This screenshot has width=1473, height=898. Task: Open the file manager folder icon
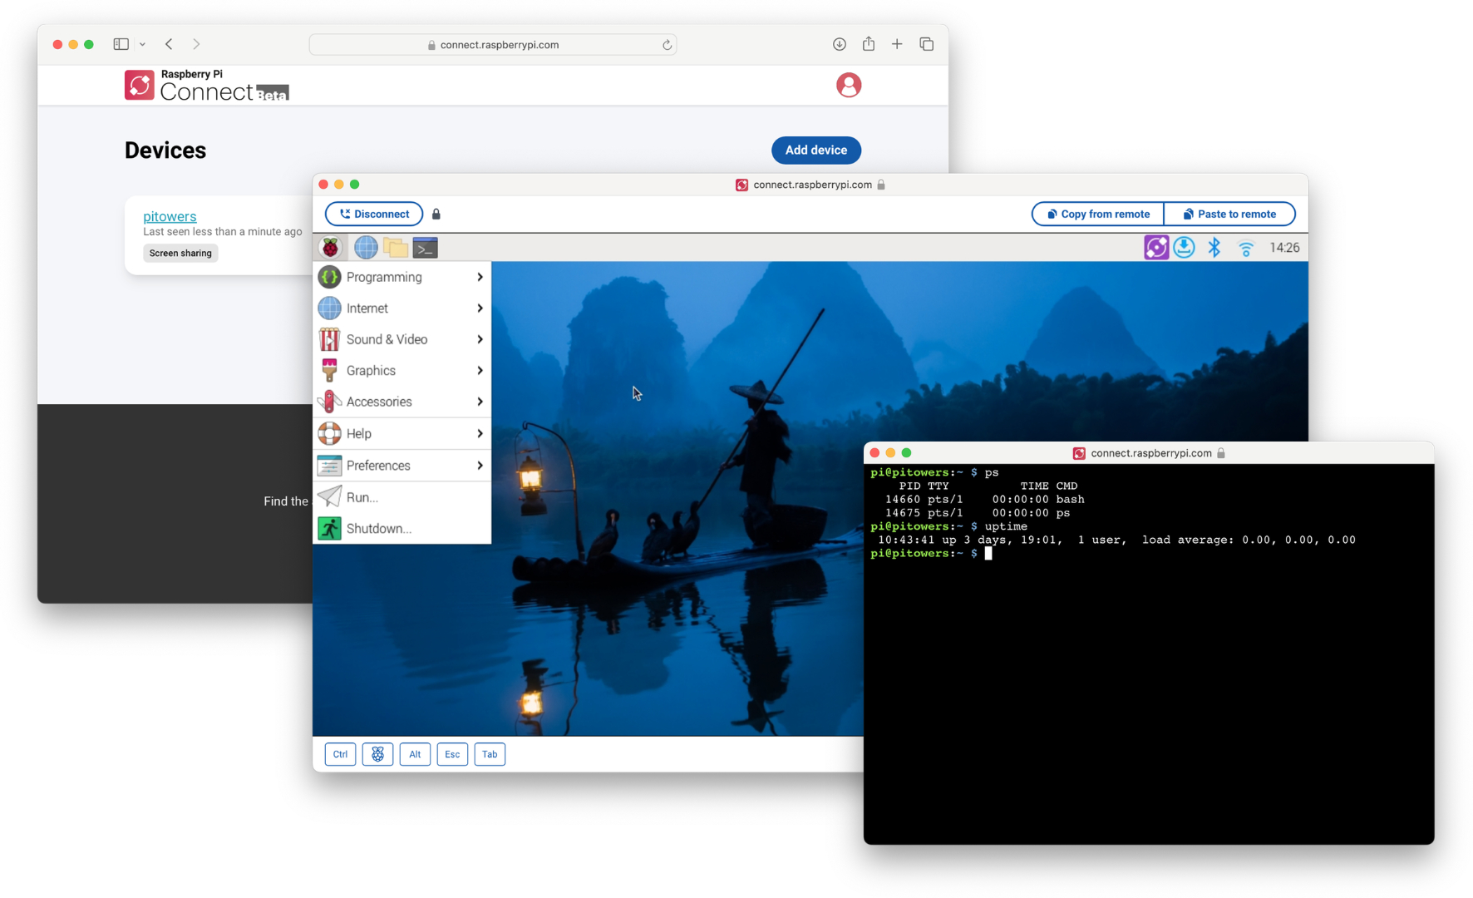click(x=396, y=248)
